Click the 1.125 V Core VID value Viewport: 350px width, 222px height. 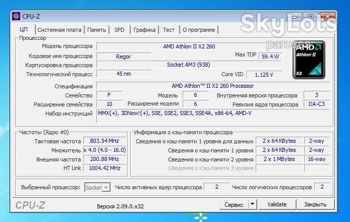264,75
